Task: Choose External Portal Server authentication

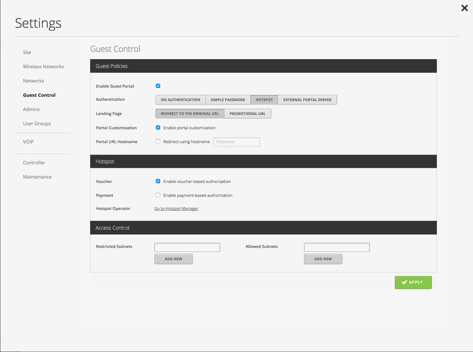Action: (307, 100)
